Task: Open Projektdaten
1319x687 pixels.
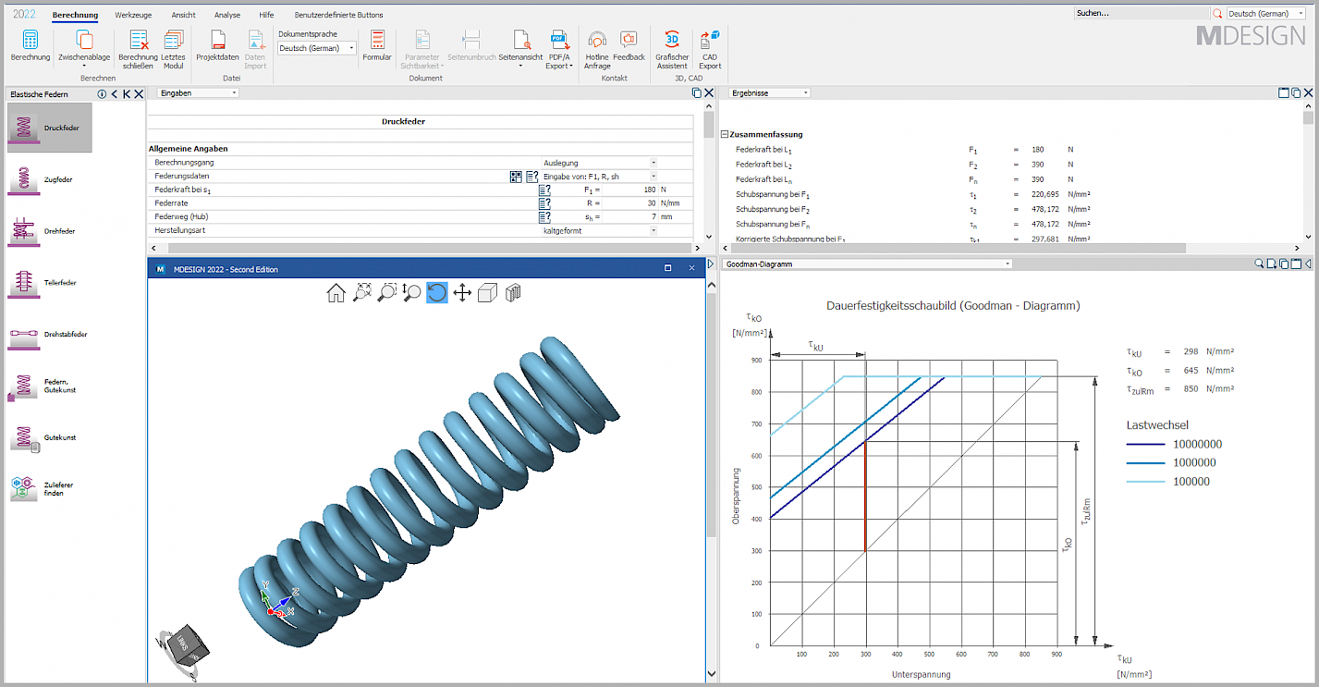Action: (x=218, y=45)
